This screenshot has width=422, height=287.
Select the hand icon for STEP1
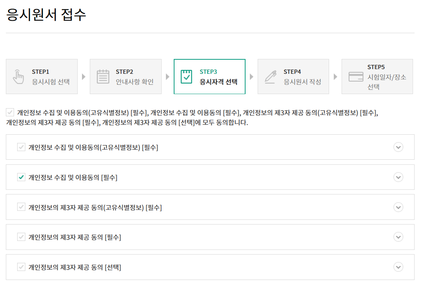pyautogui.click(x=19, y=76)
